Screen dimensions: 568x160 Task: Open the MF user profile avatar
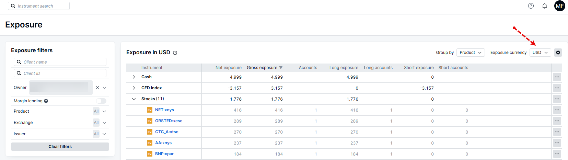[559, 6]
